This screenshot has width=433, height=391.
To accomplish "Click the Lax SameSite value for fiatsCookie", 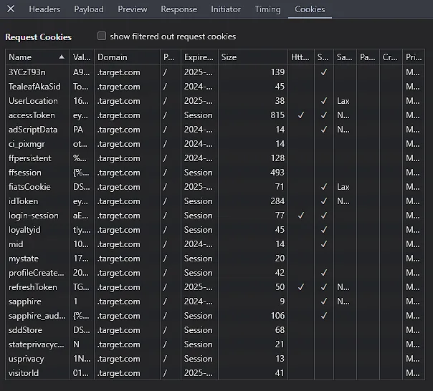I will [x=343, y=187].
